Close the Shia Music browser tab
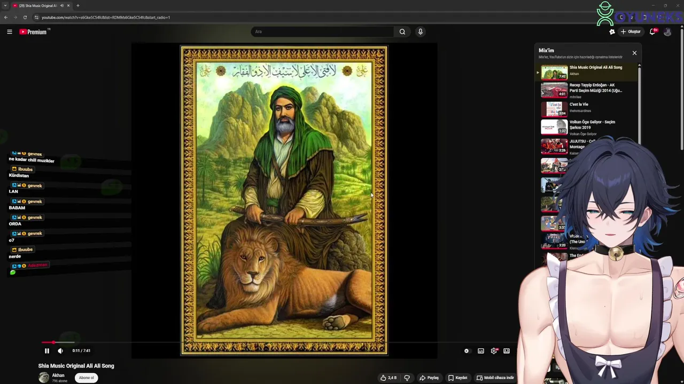The width and height of the screenshot is (684, 384). pos(68,5)
